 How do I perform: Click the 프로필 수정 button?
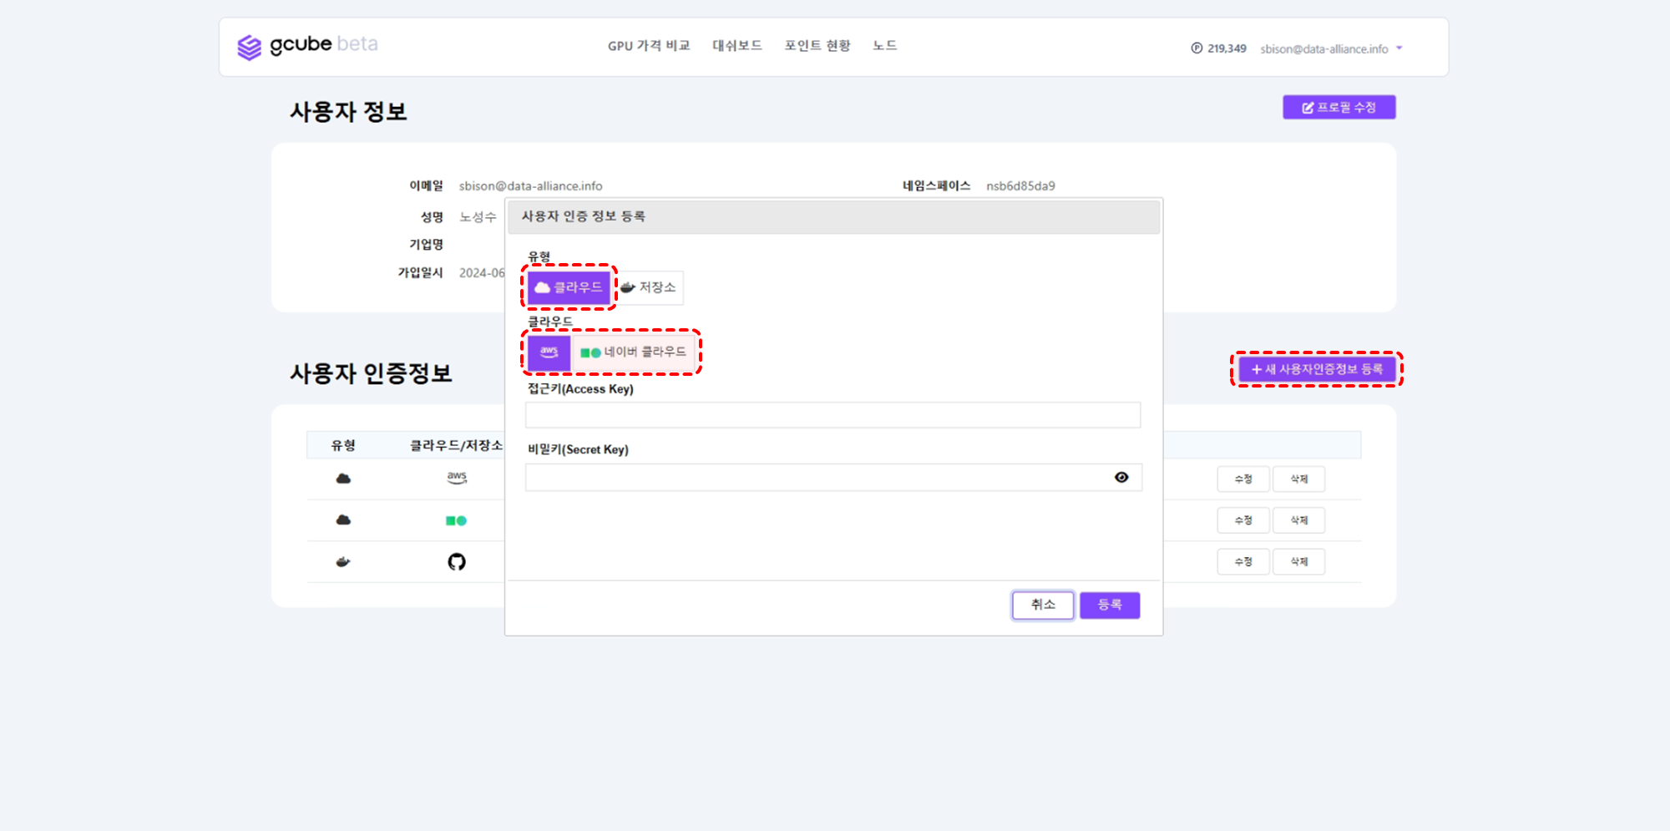pyautogui.click(x=1339, y=108)
